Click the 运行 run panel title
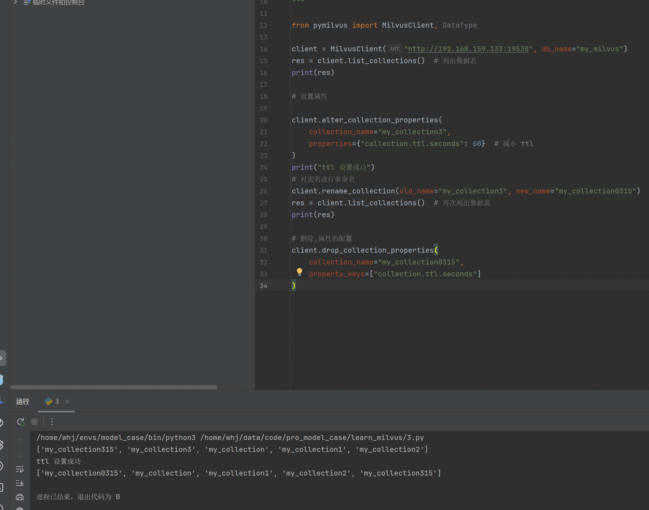649x510 pixels. tap(22, 402)
